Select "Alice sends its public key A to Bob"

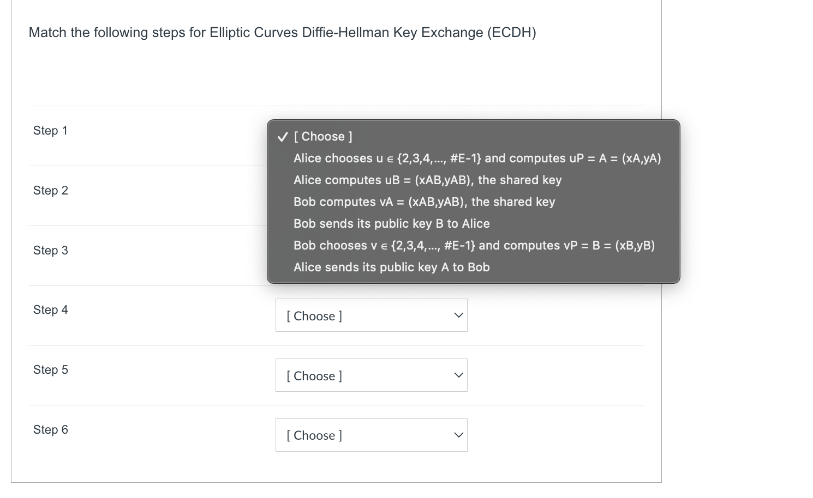pyautogui.click(x=391, y=267)
